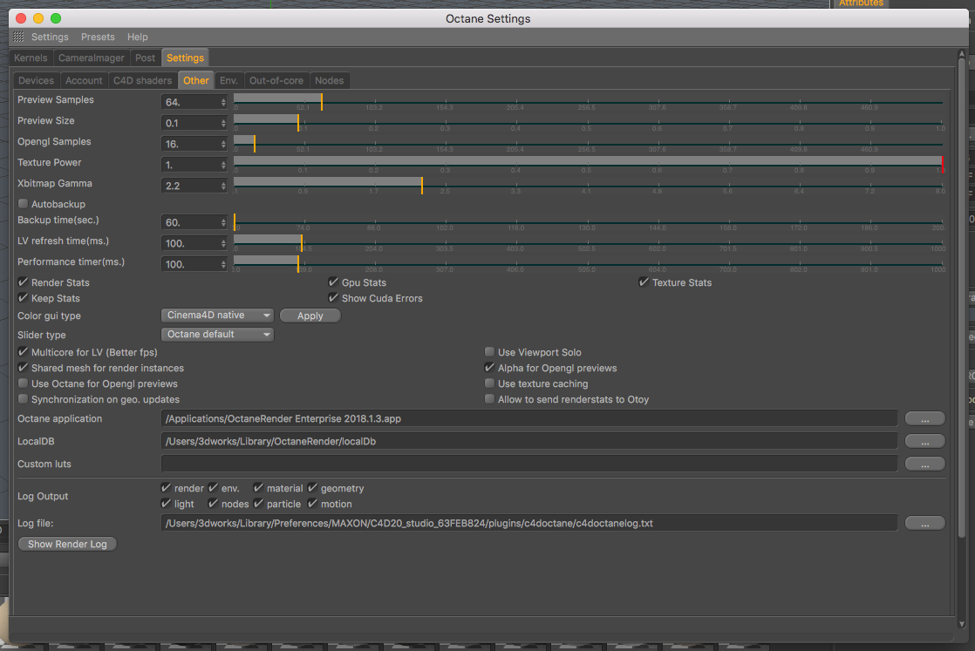Screen dimensions: 975x651
Task: Open the Color gui type dropdown
Action: (217, 315)
